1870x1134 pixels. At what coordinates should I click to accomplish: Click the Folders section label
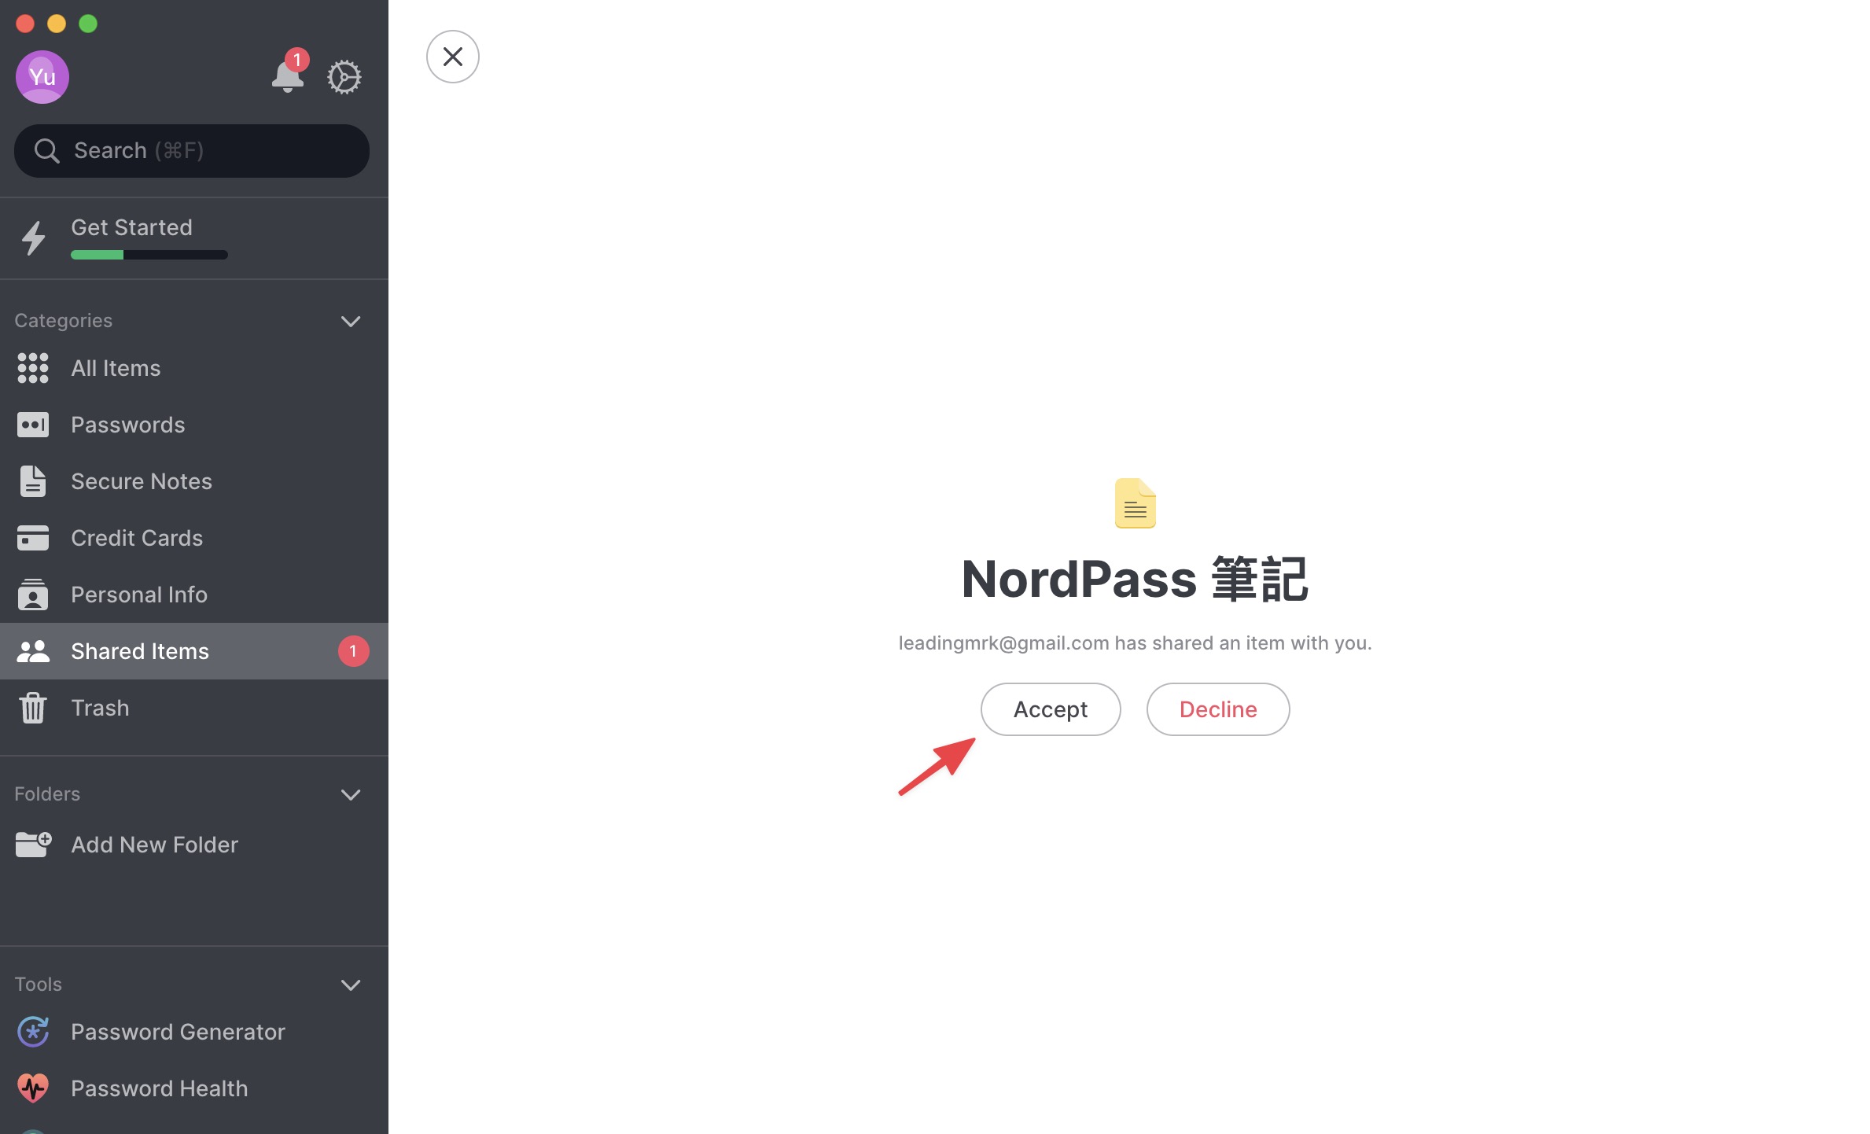tap(47, 794)
